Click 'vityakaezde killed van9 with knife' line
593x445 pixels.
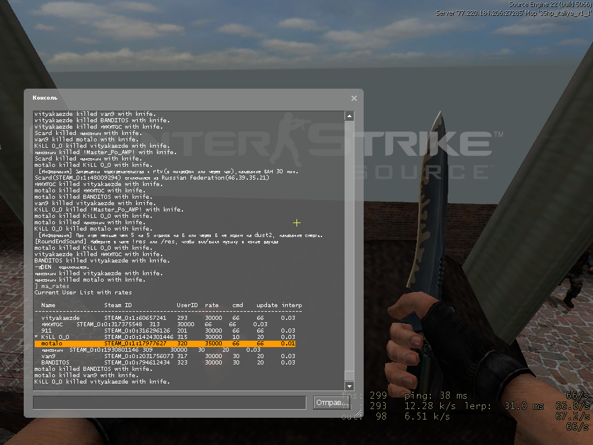point(95,114)
